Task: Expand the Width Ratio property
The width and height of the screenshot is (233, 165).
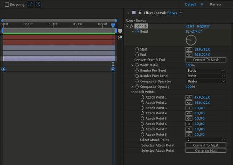Action: (x=132, y=65)
